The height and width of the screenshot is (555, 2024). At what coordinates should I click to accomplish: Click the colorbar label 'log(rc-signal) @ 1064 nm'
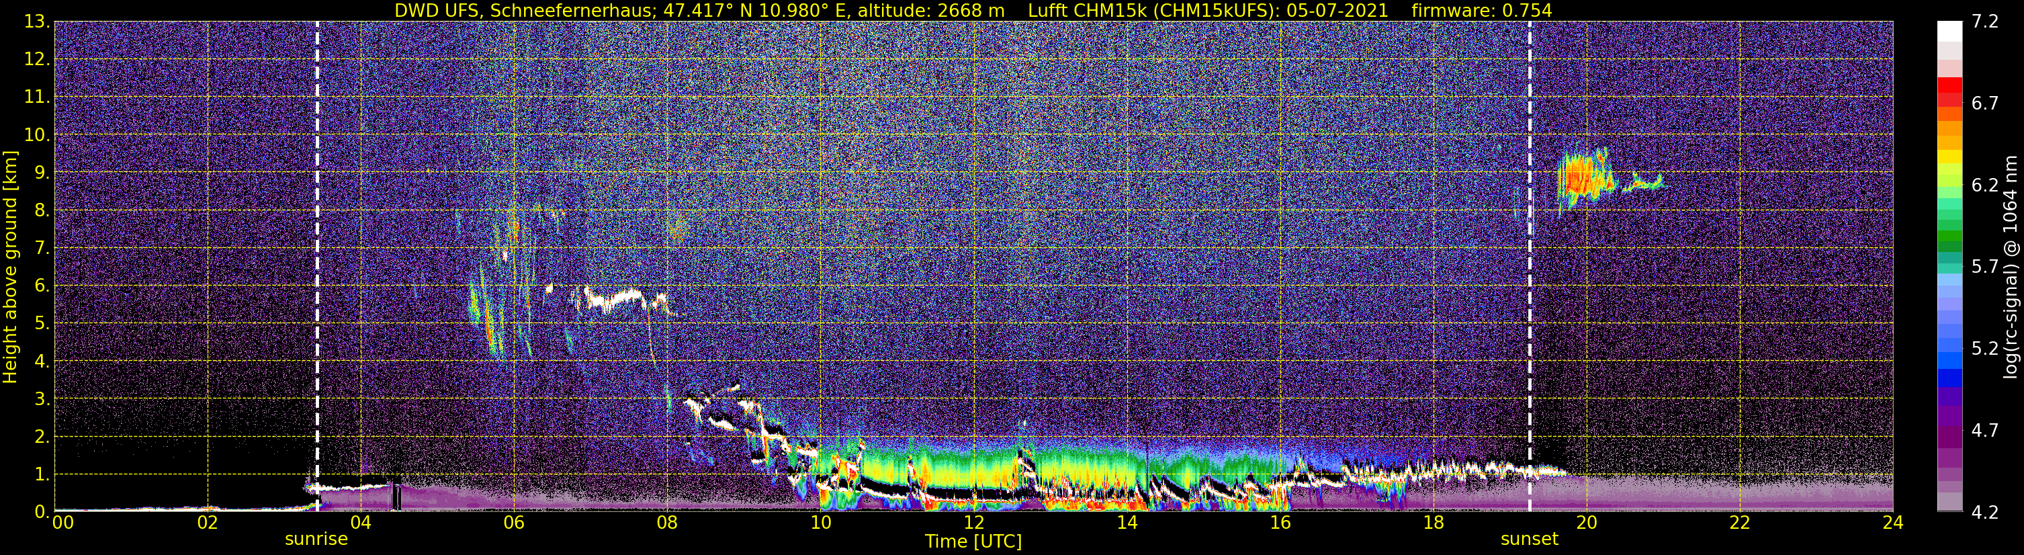pyautogui.click(x=2011, y=267)
